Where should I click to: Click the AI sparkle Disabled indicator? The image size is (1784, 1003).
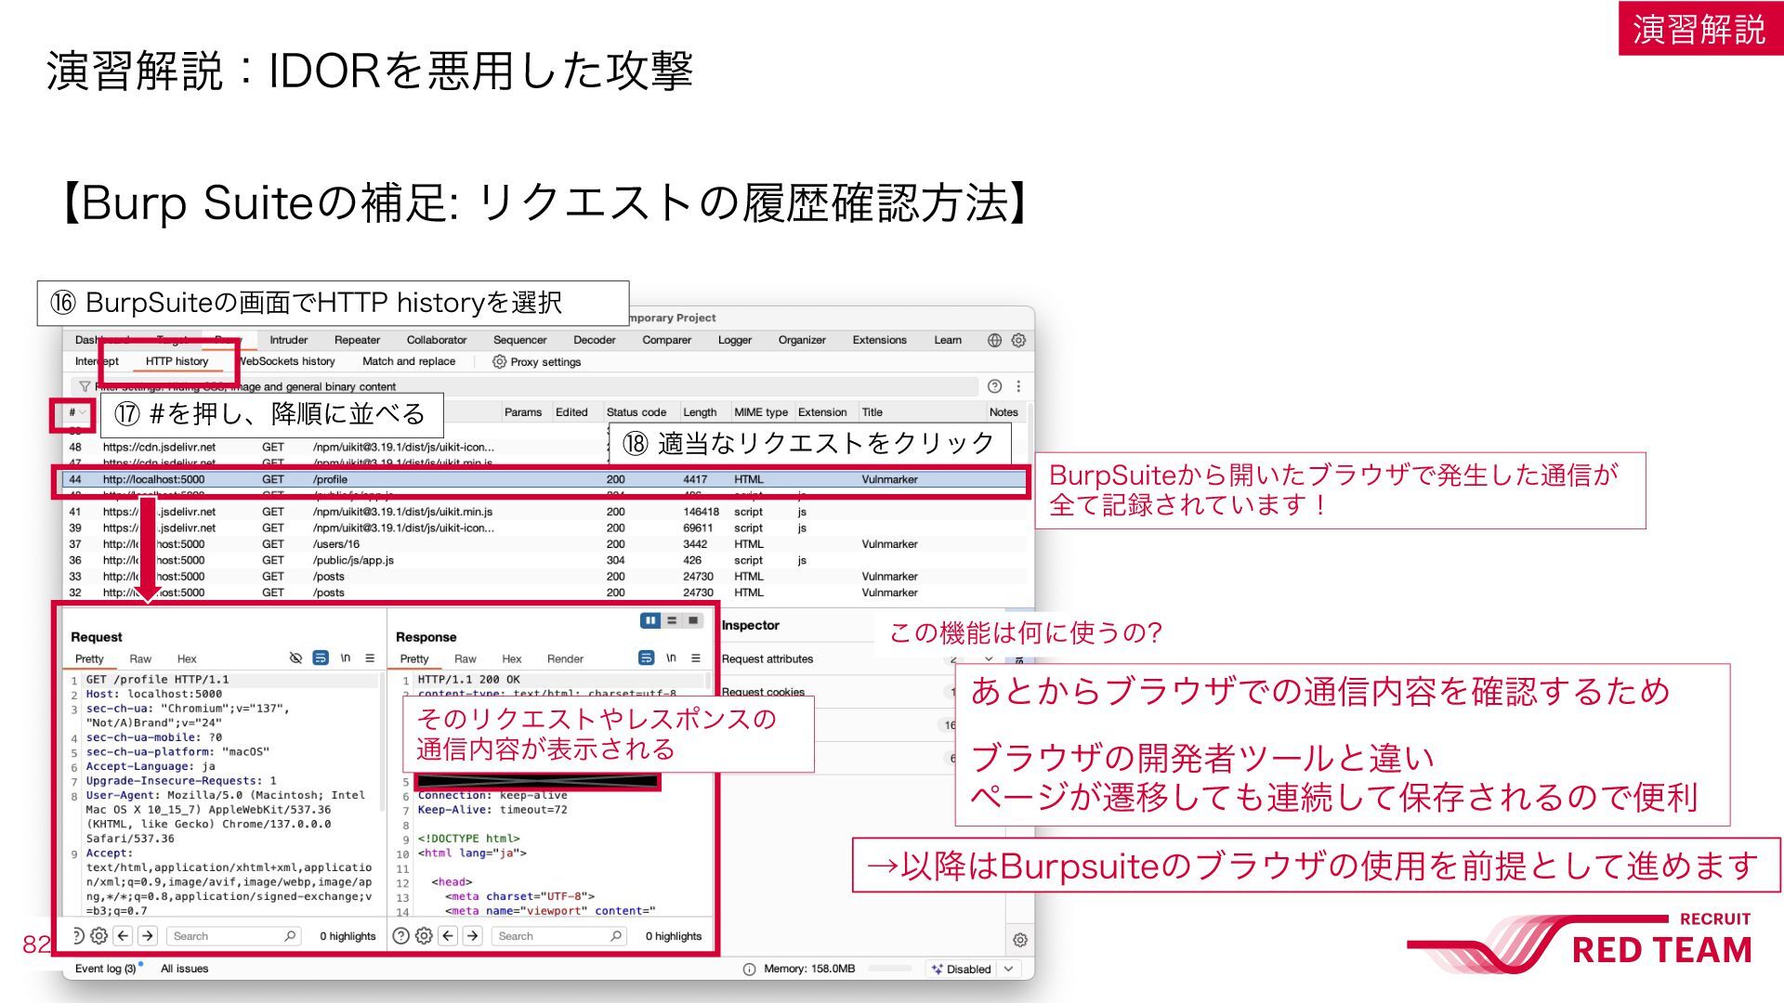(x=962, y=970)
